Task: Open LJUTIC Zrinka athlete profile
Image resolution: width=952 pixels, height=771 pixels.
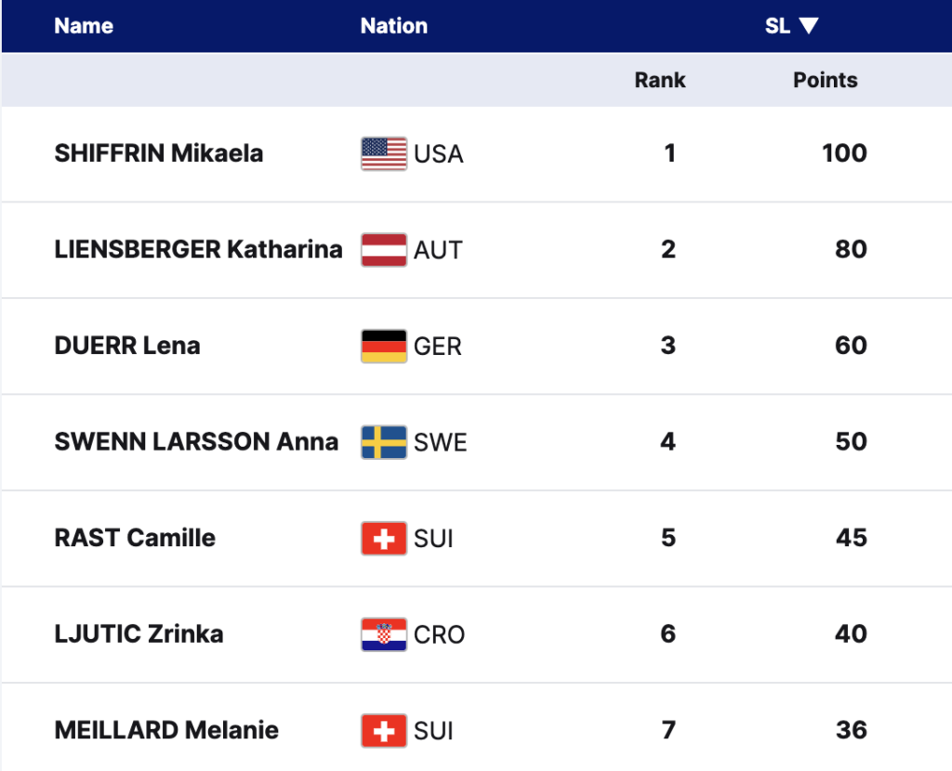Action: click(139, 634)
